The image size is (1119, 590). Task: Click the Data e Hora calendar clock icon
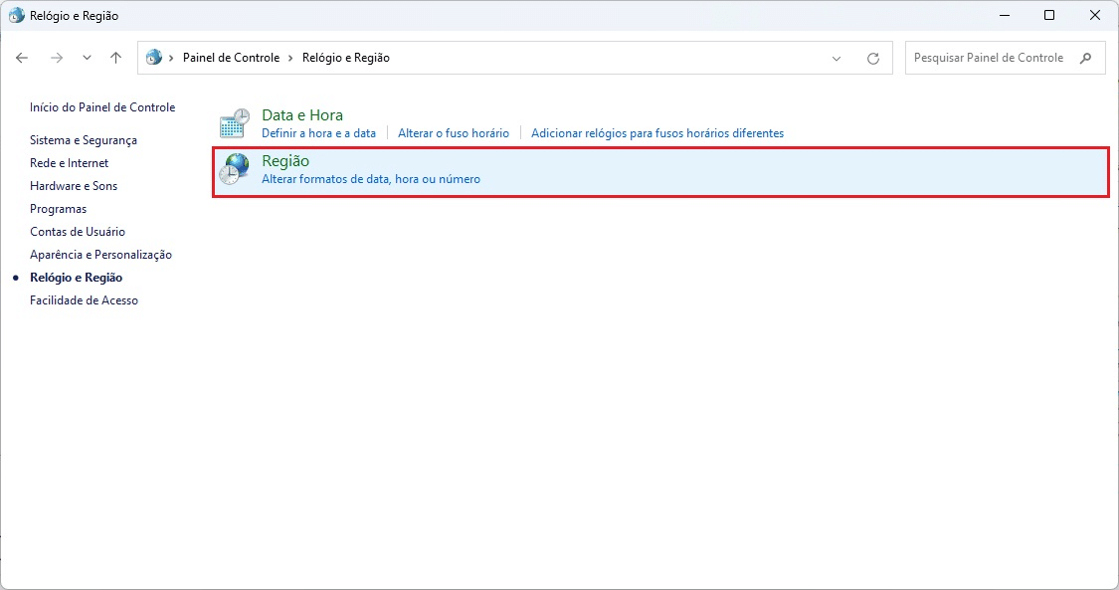234,123
